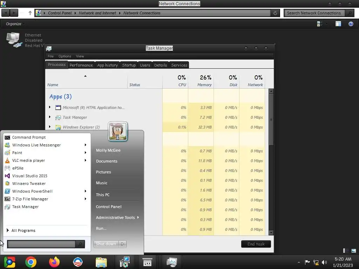Switch to the App history tab
Image resolution: width=359 pixels, height=269 pixels.
(x=107, y=65)
